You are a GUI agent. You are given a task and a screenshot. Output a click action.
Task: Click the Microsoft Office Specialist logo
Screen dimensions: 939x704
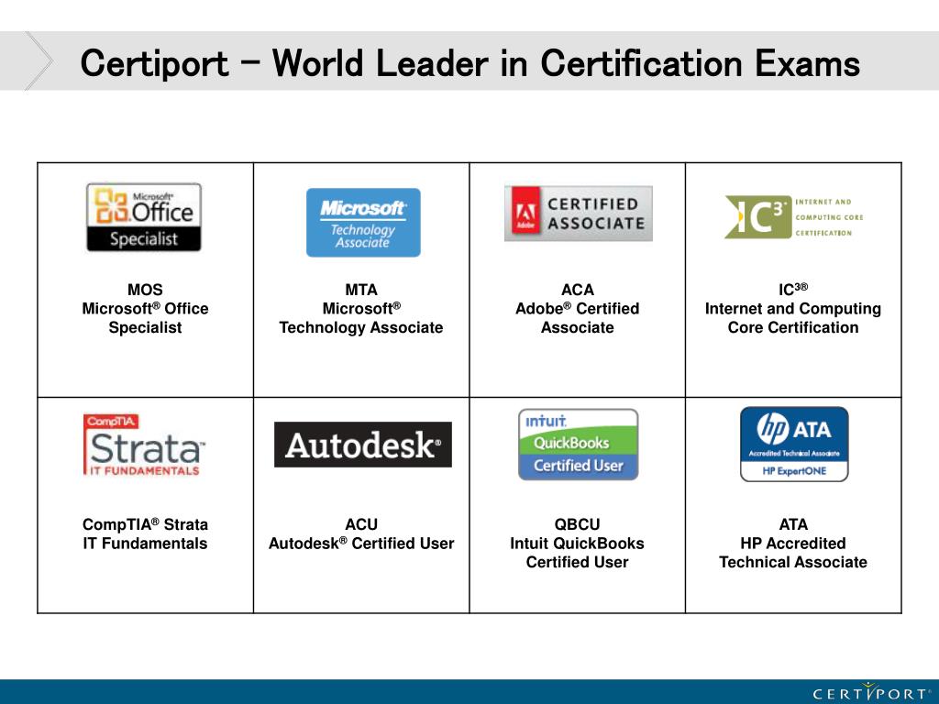(x=144, y=217)
